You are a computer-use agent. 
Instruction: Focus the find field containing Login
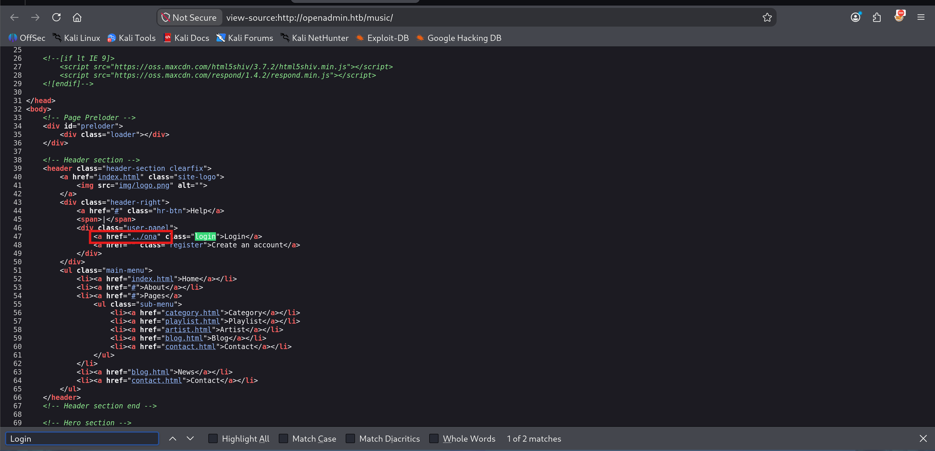[x=82, y=438]
